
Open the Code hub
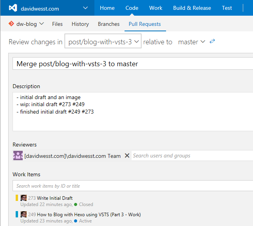tap(132, 8)
